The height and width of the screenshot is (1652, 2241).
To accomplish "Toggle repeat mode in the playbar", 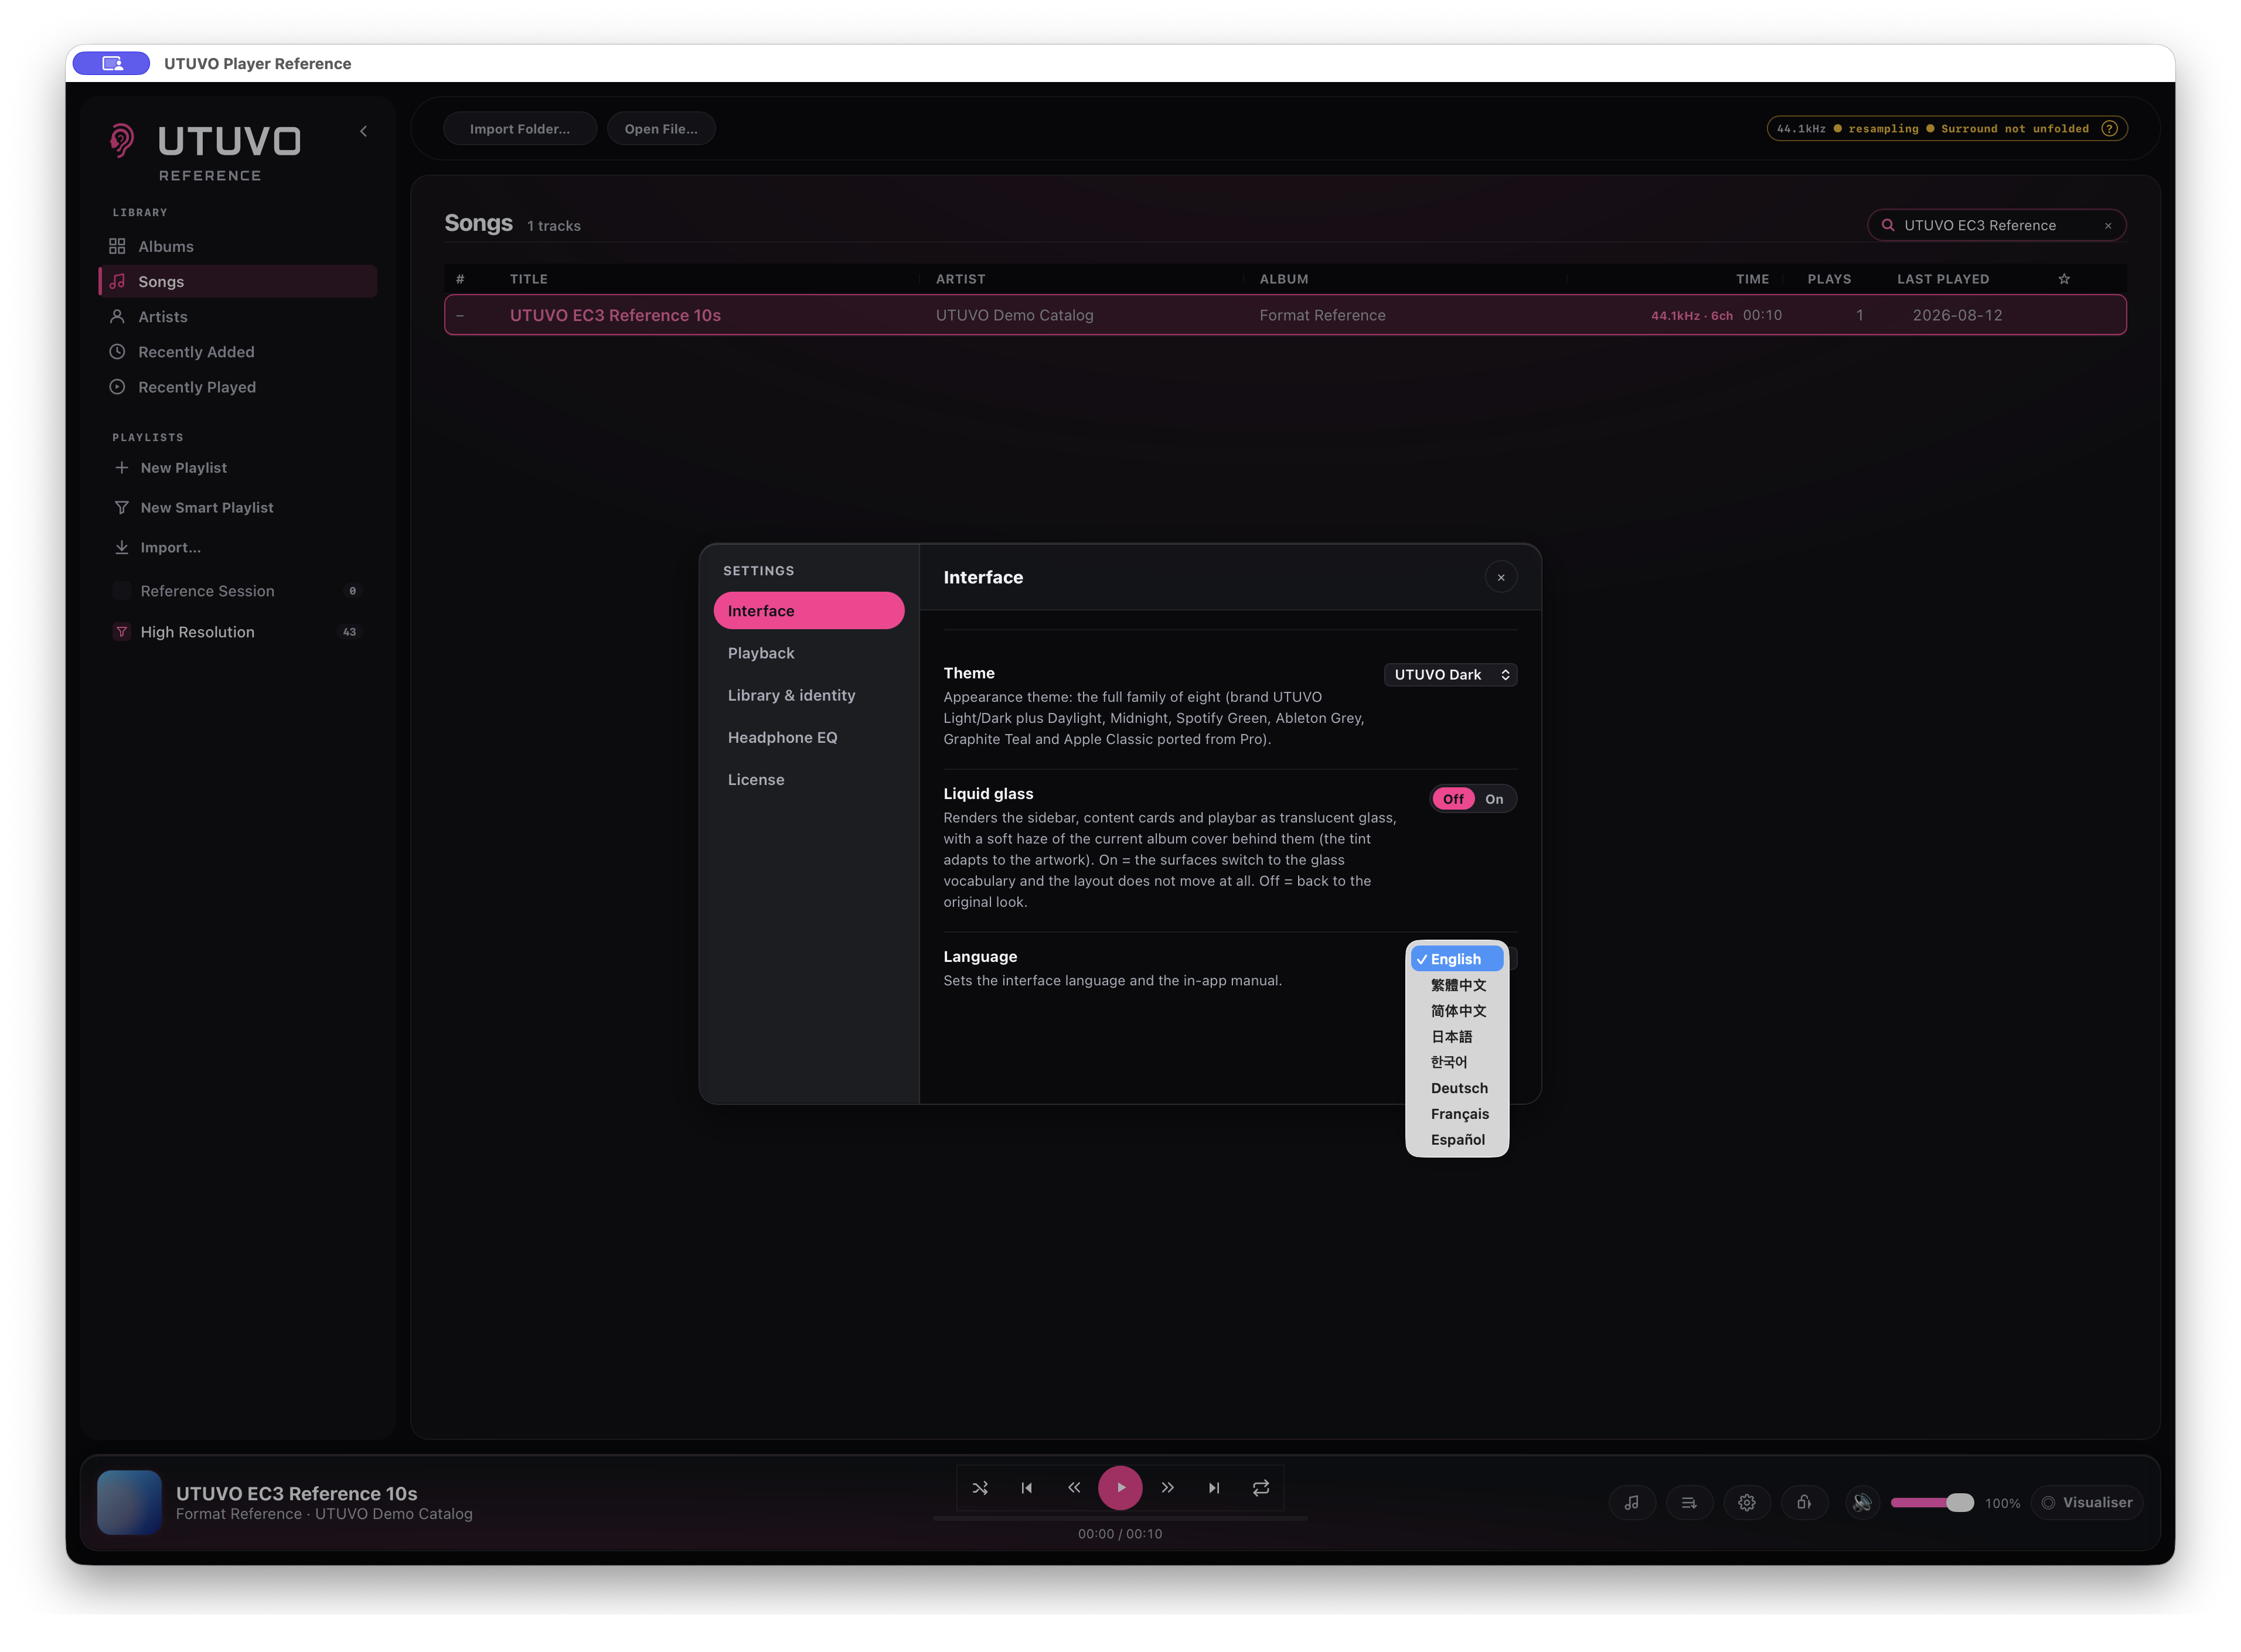I will pyautogui.click(x=1261, y=1488).
